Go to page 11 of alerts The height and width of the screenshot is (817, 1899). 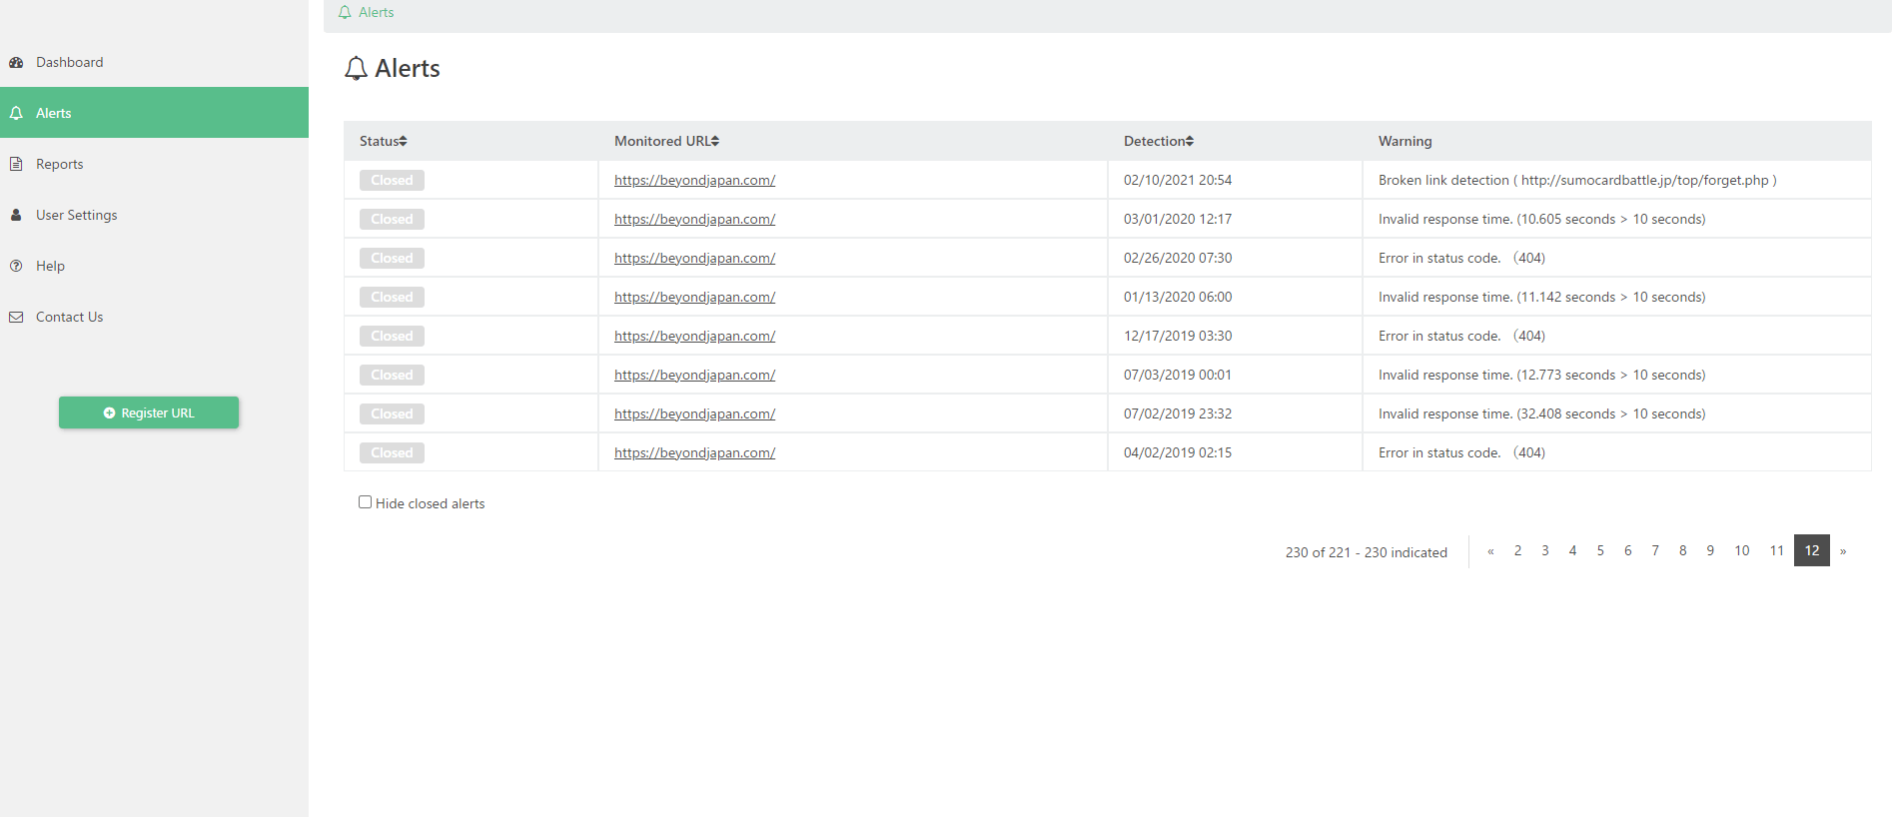[1776, 550]
